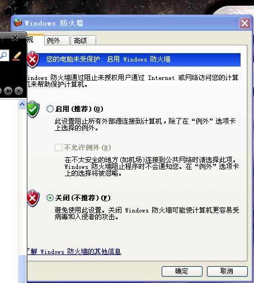Click the red shield icon in the blue banner
This screenshot has height=283, width=254.
[33, 59]
